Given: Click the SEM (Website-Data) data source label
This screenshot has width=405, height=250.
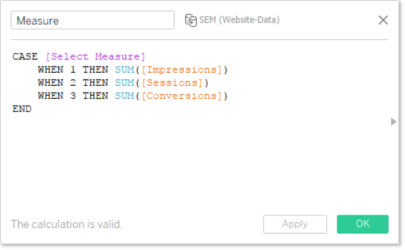Looking at the screenshot, I should click(239, 20).
